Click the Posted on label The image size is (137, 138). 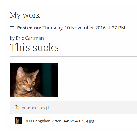29,28
